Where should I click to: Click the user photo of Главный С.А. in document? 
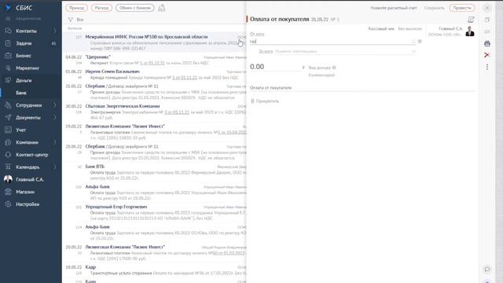pyautogui.click(x=470, y=31)
